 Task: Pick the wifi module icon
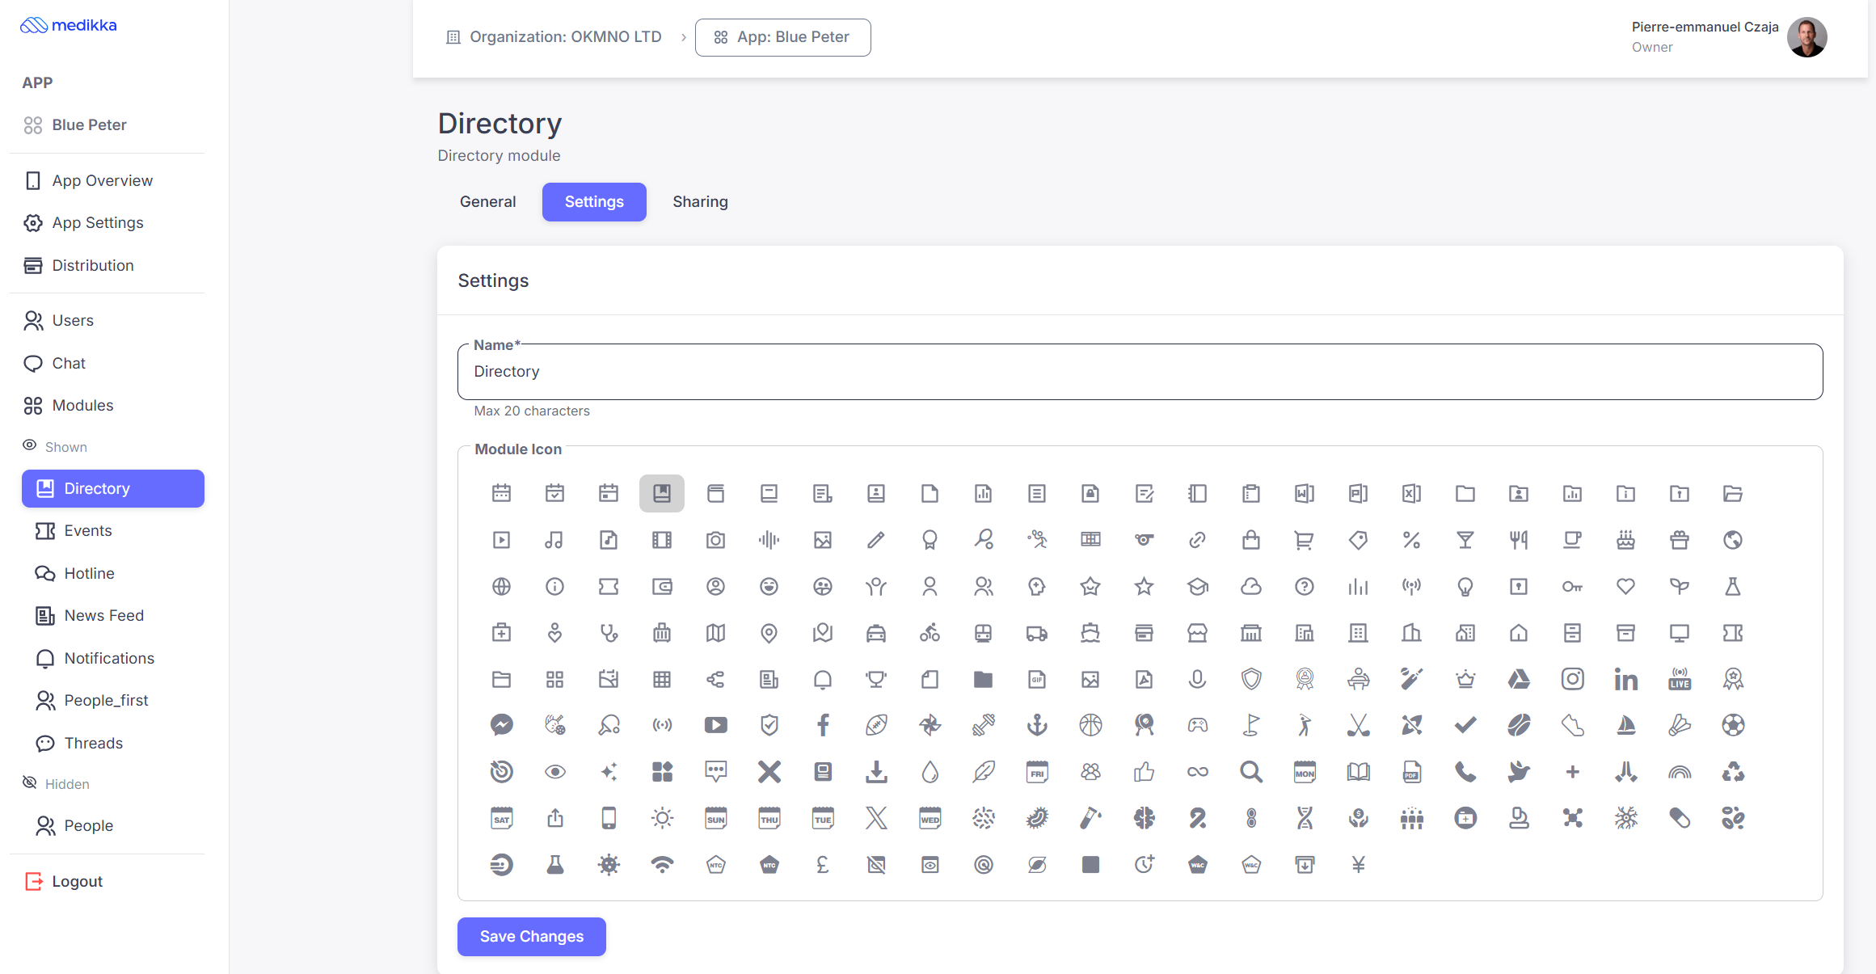662,865
